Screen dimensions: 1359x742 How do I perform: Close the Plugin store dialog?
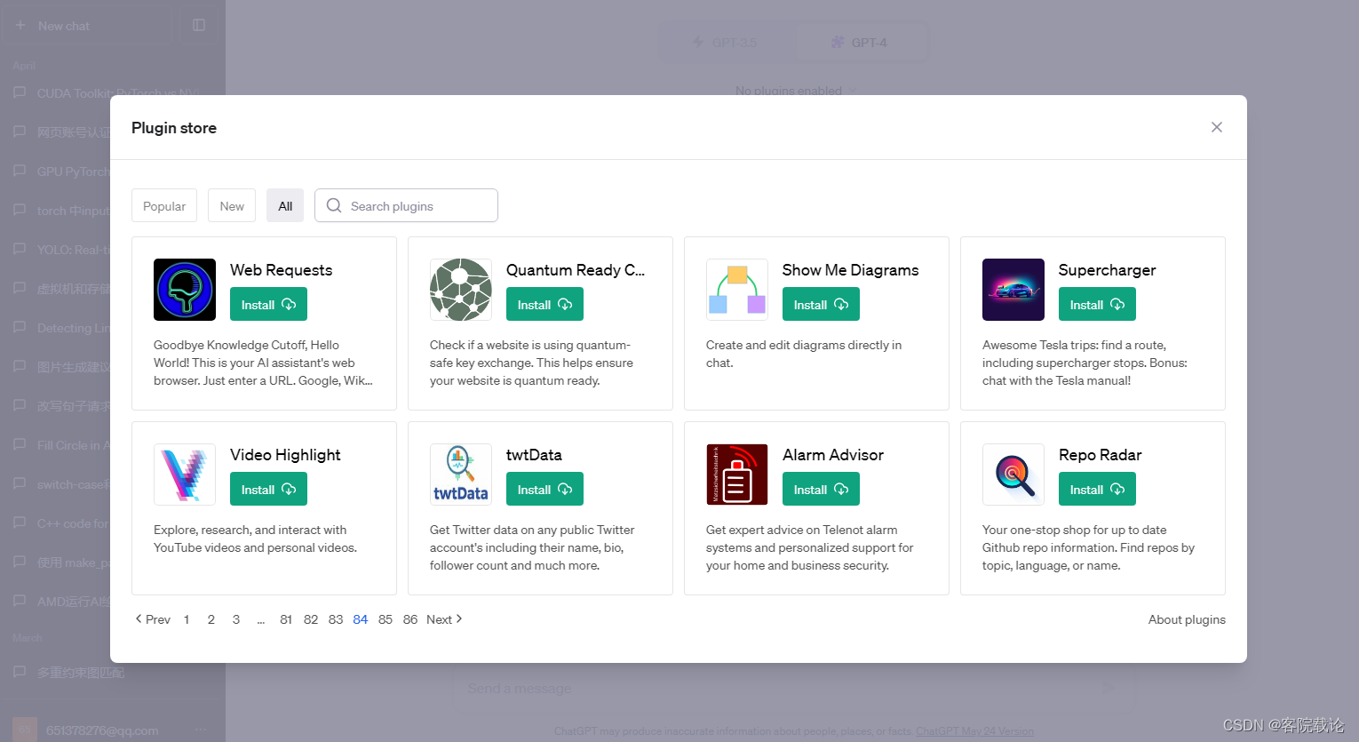point(1217,127)
